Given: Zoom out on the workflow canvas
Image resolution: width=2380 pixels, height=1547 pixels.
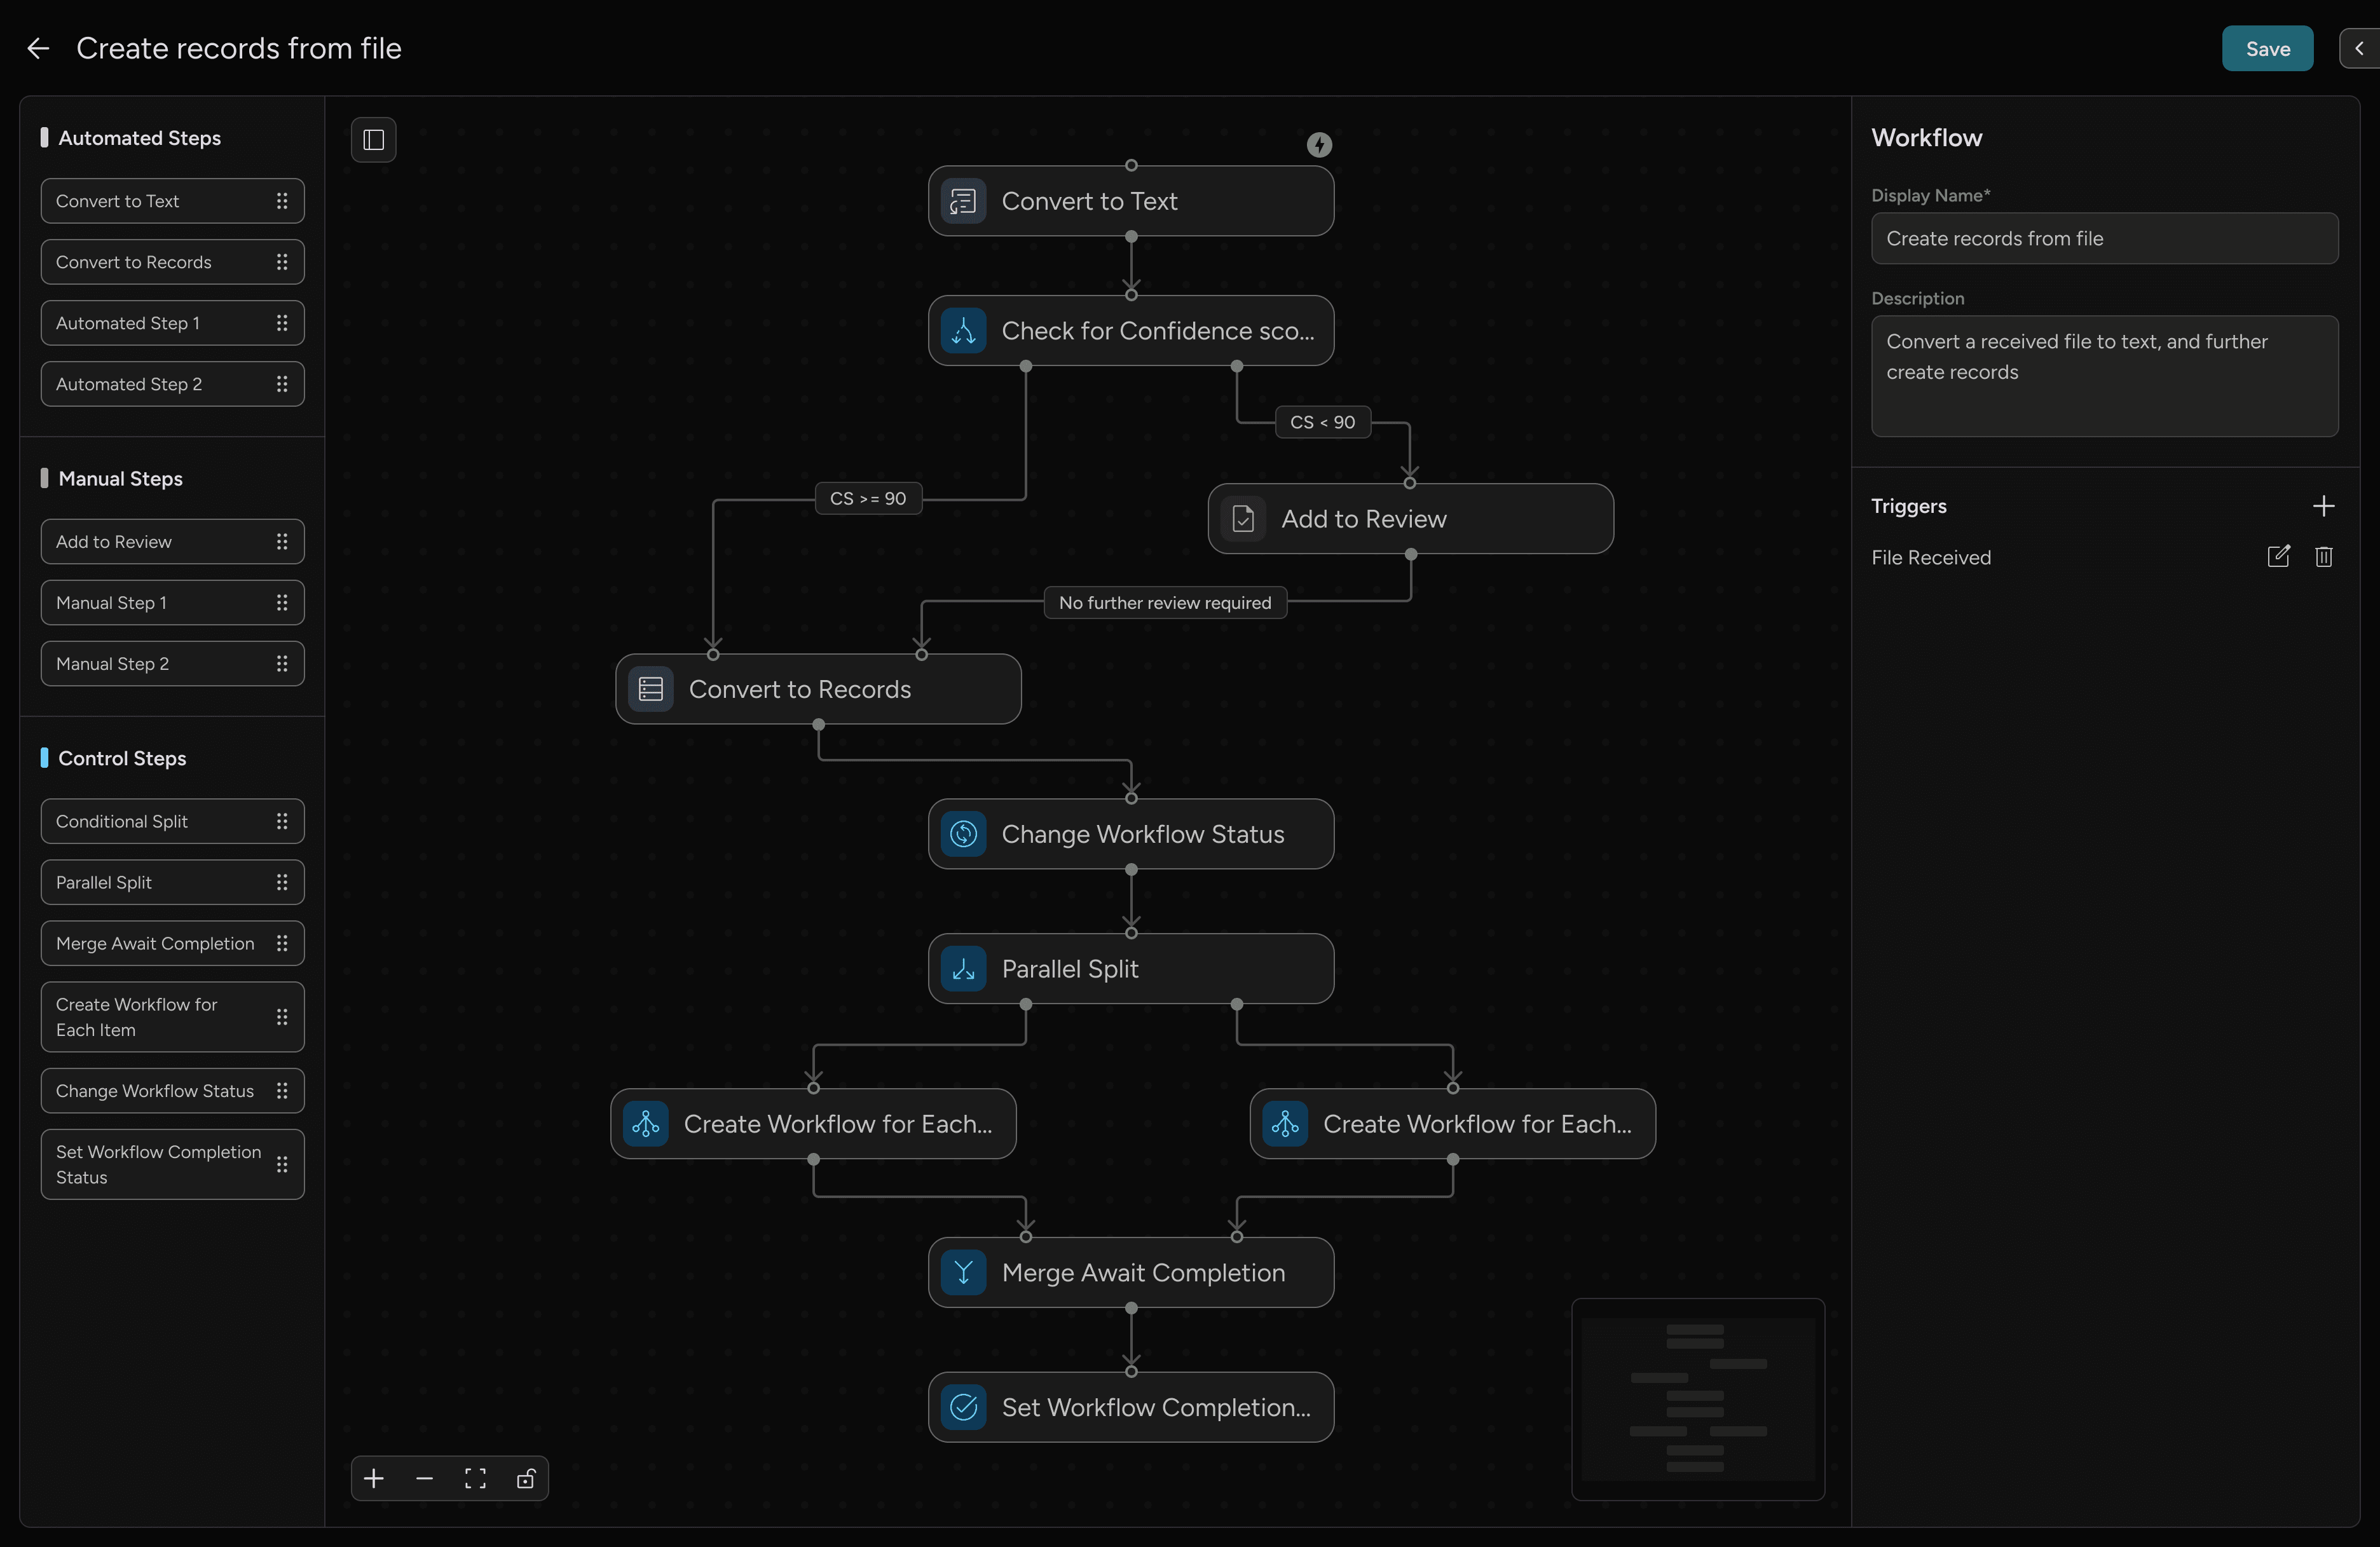Looking at the screenshot, I should 424,1479.
